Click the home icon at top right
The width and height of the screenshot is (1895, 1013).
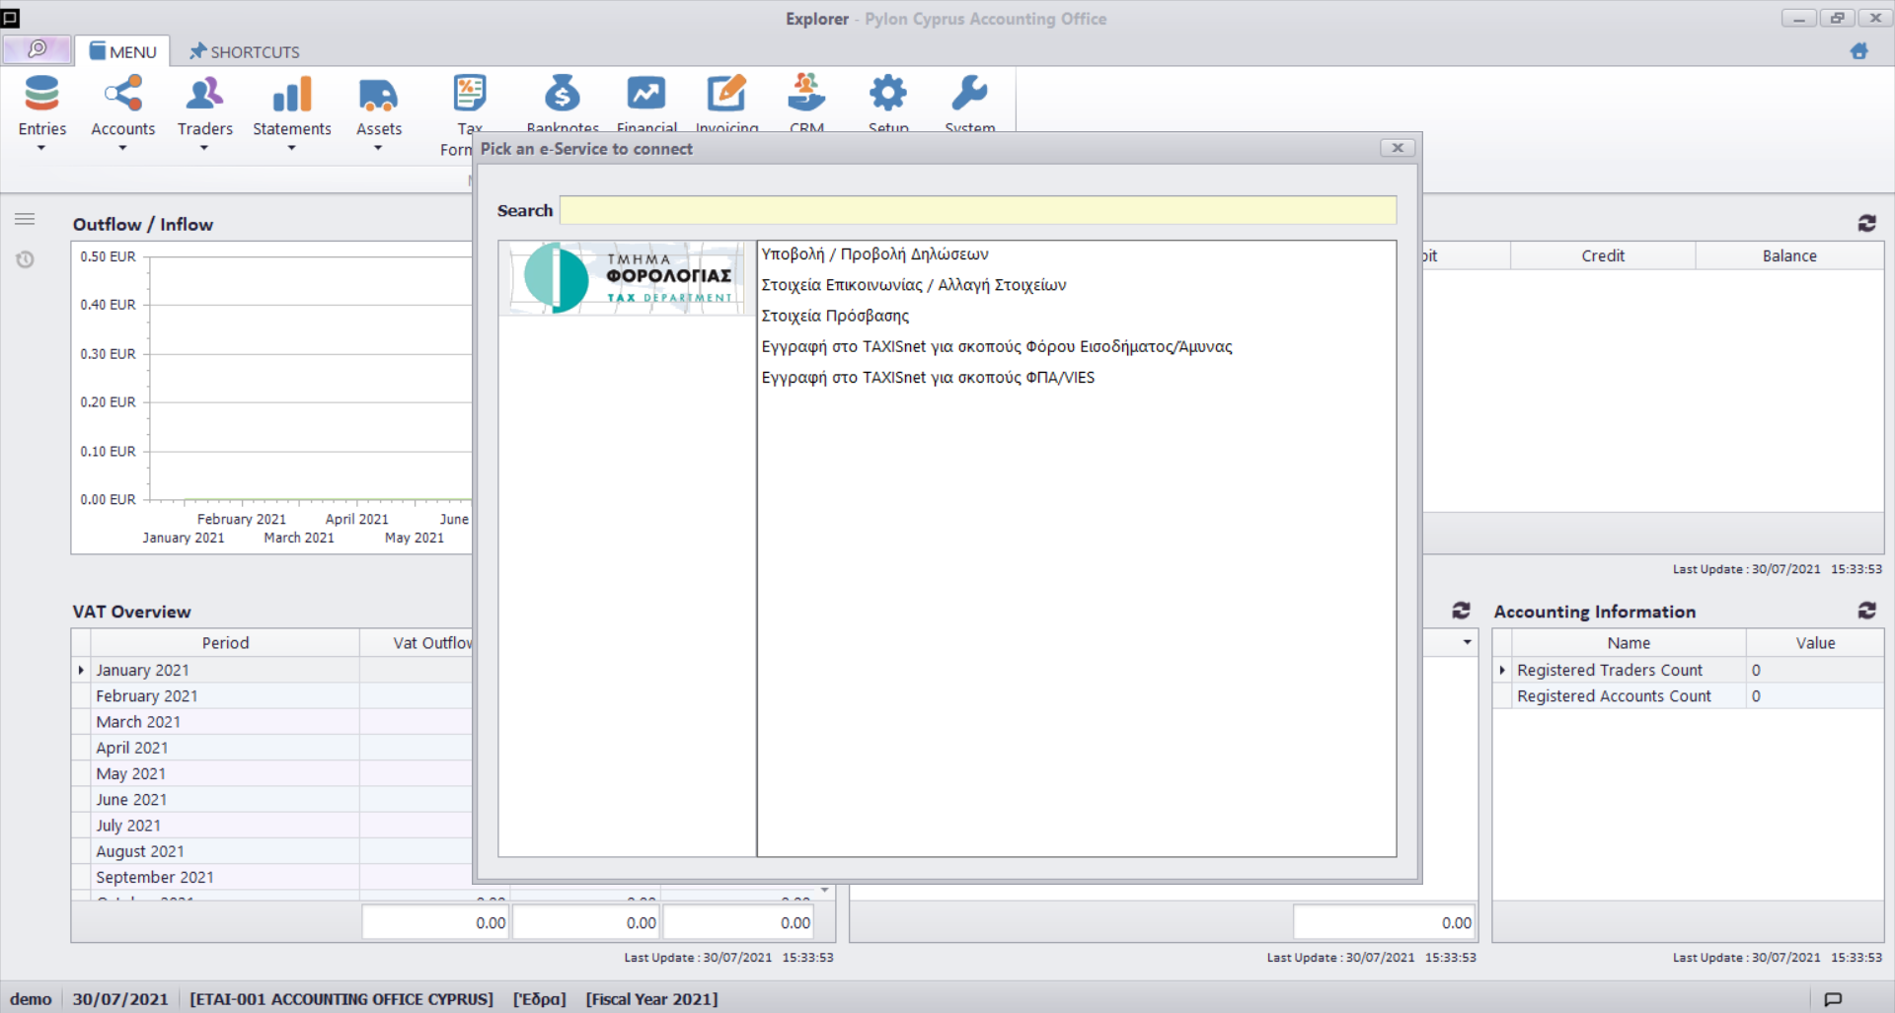point(1859,51)
